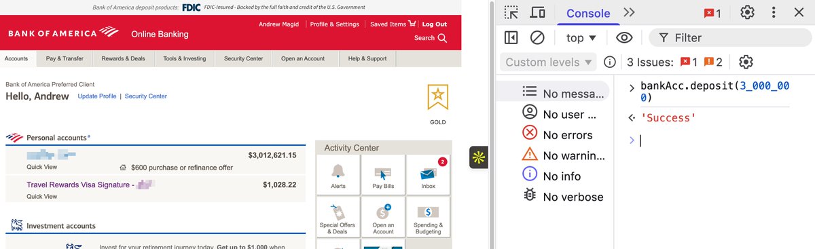Click the 3 Issues counter text
This screenshot has width=815, height=249.
(x=650, y=62)
